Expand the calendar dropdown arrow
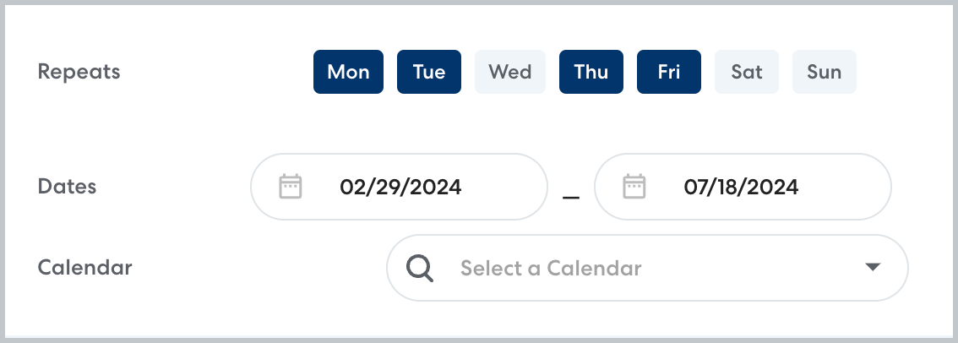 pyautogui.click(x=874, y=268)
